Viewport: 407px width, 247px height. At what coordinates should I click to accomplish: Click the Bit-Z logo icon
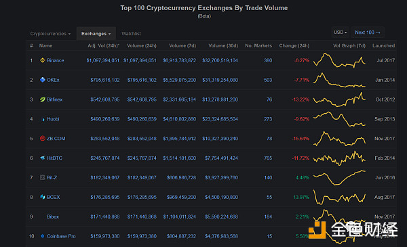[x=43, y=177]
